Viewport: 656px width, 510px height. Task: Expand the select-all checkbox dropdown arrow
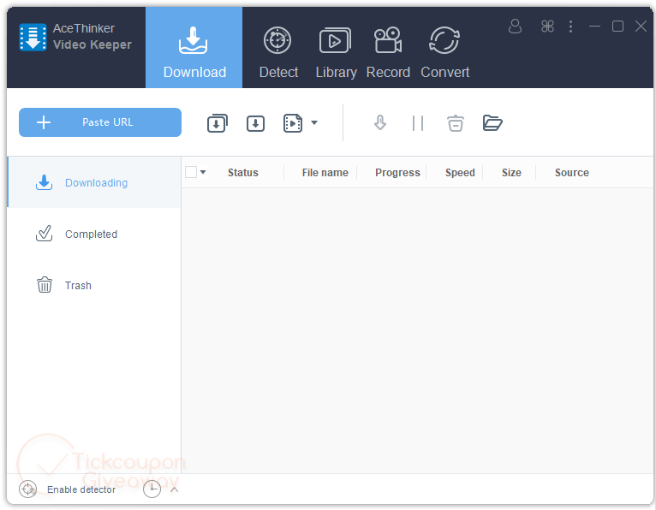(203, 172)
